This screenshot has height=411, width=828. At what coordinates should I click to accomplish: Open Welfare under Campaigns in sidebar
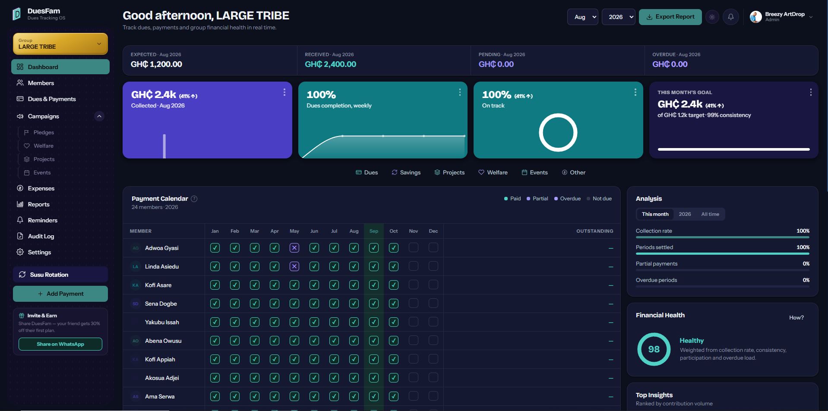click(x=44, y=146)
